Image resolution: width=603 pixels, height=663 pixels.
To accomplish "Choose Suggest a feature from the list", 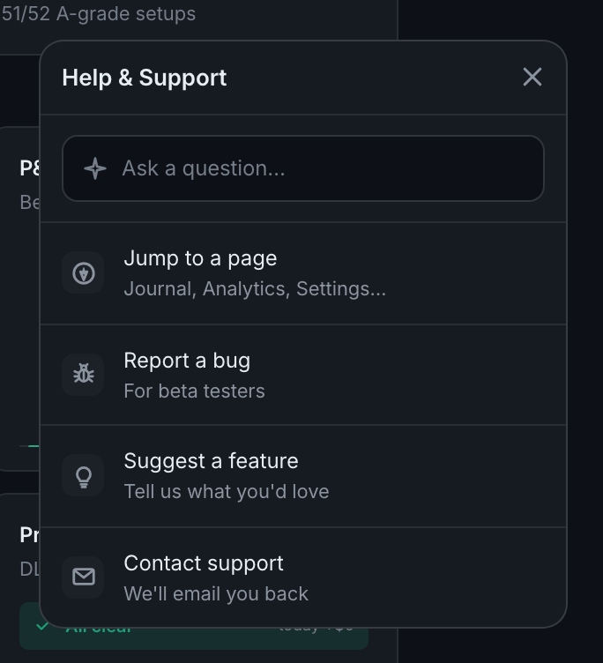I will [302, 476].
